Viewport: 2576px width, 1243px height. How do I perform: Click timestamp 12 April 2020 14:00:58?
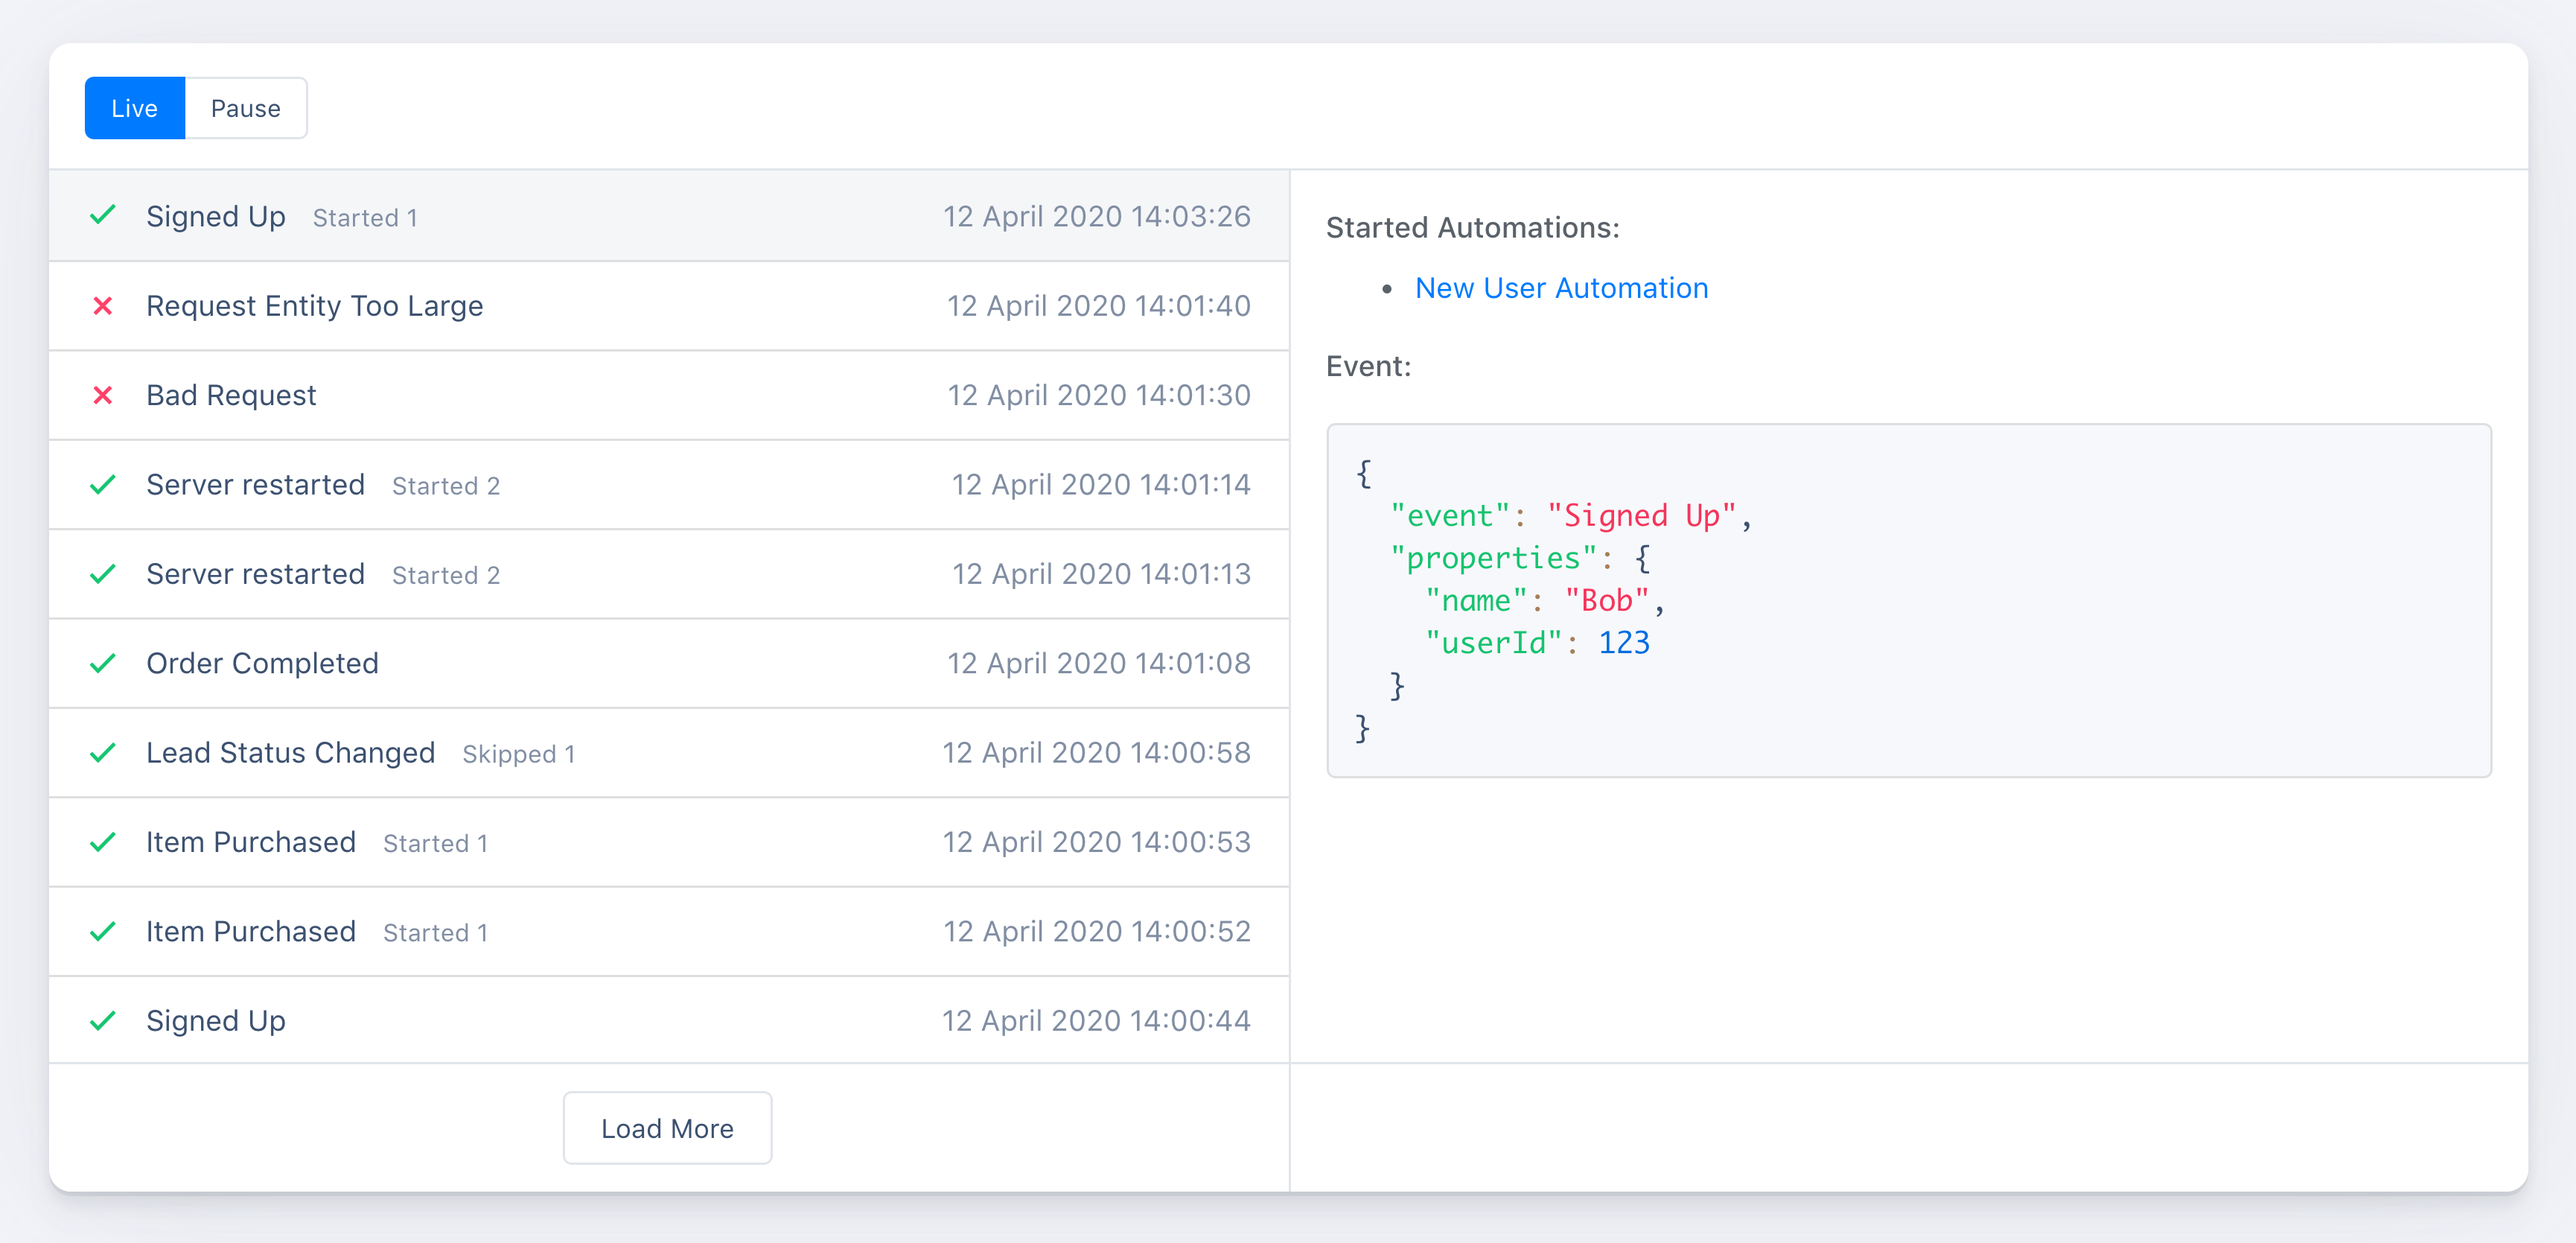[x=1097, y=752]
